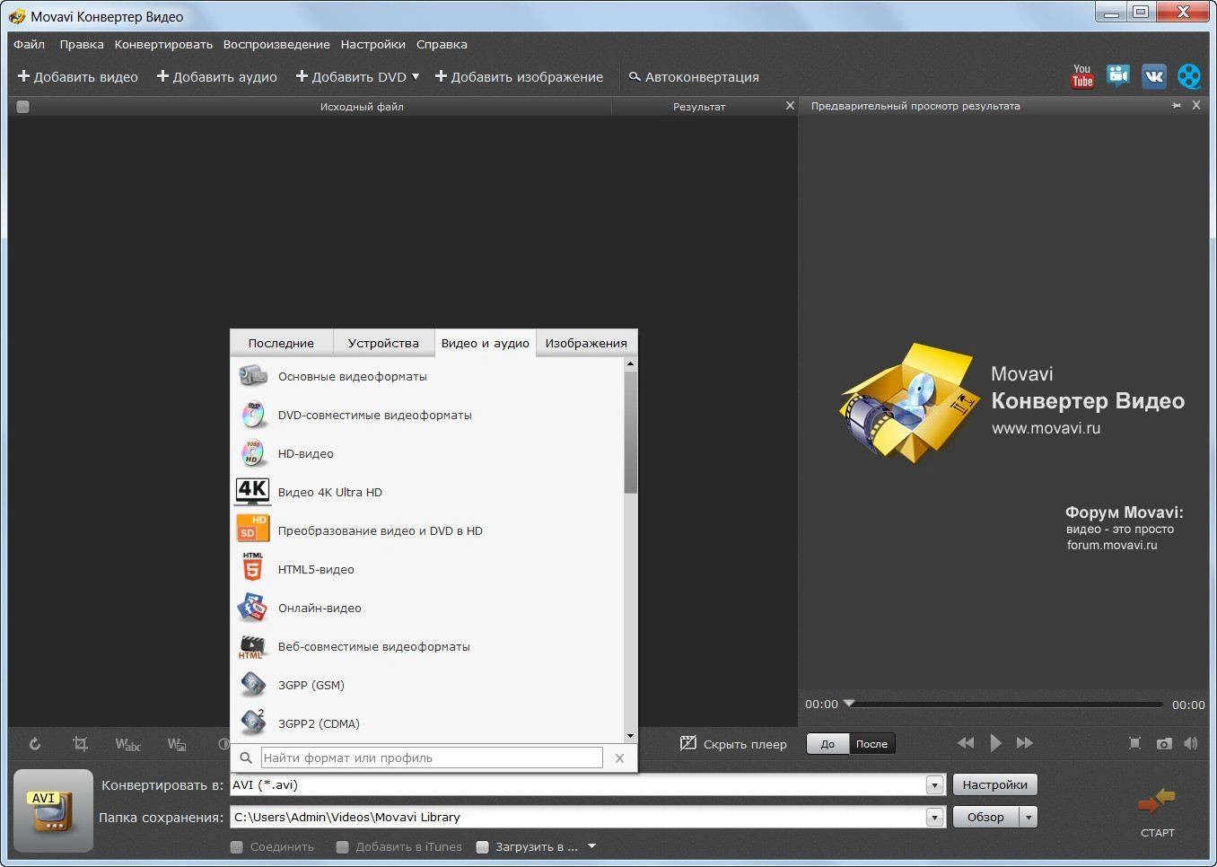Open the Файл menu
The height and width of the screenshot is (867, 1217).
(x=29, y=44)
